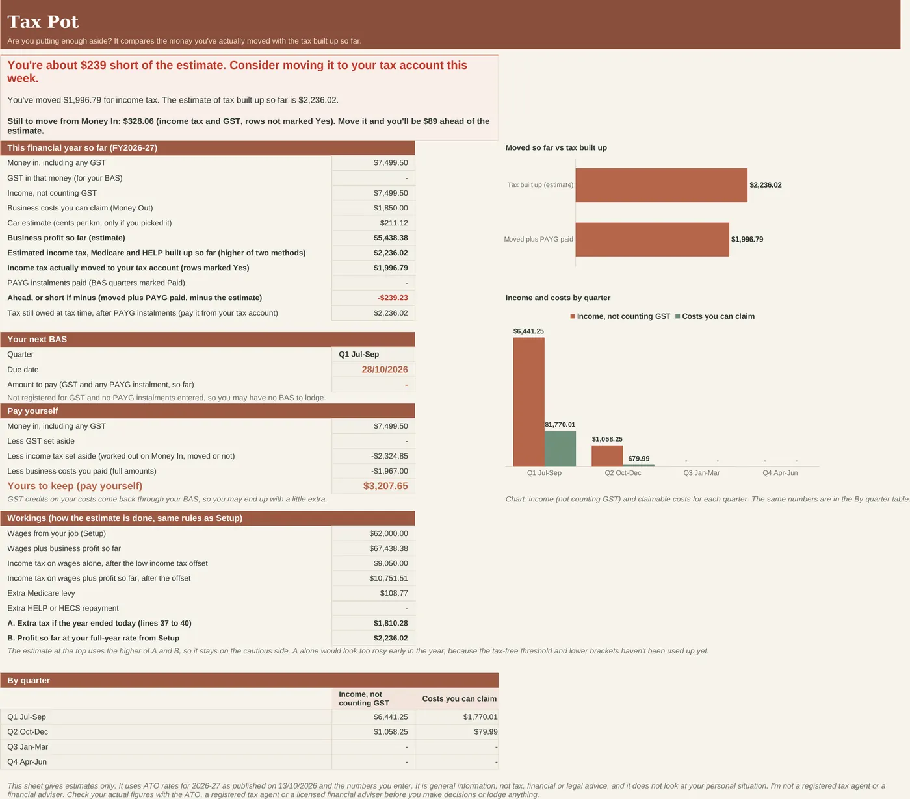Click the "Tax Pot" sheet title
910x799 pixels.
43,21
